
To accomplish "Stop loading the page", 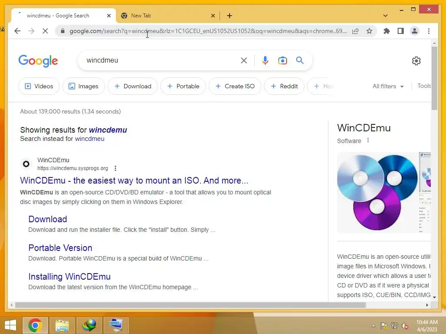I will pos(45,31).
